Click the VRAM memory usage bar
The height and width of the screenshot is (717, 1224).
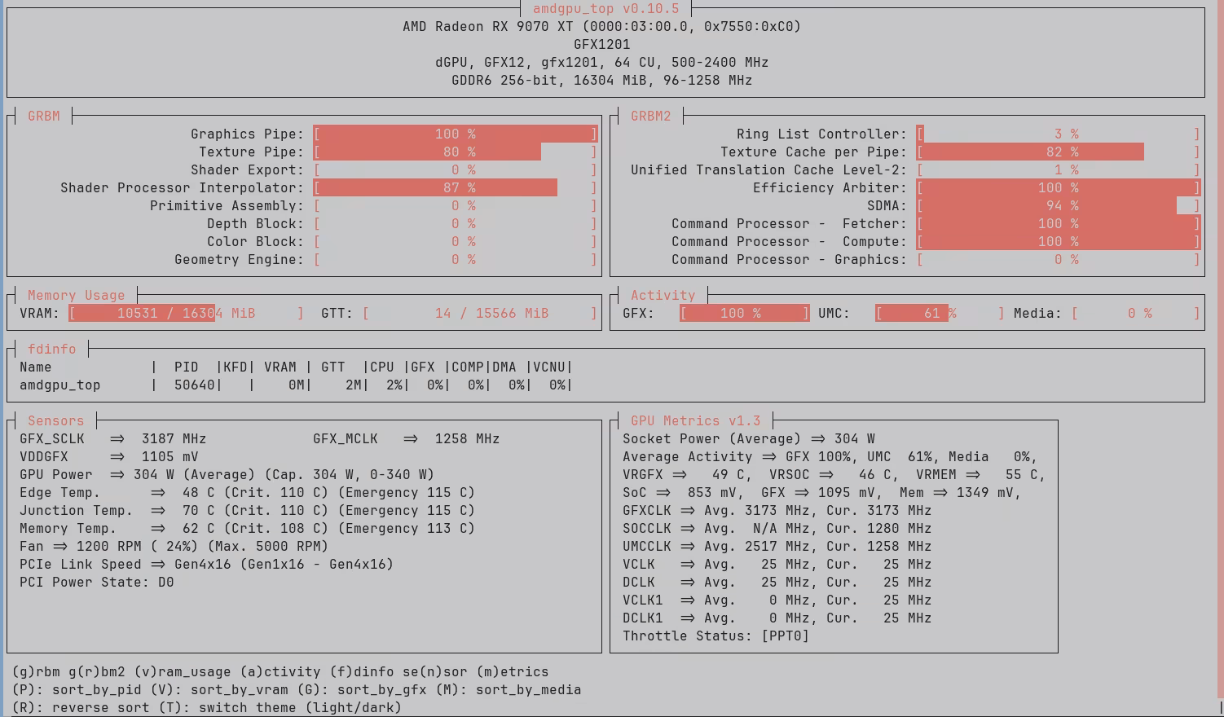186,314
